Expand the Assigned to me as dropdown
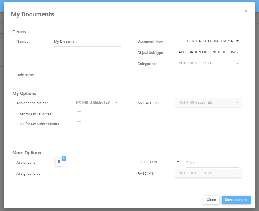The image size is (259, 211). point(97,103)
